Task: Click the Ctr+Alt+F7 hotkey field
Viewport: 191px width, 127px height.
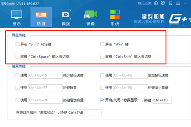Action: [x=46, y=88]
